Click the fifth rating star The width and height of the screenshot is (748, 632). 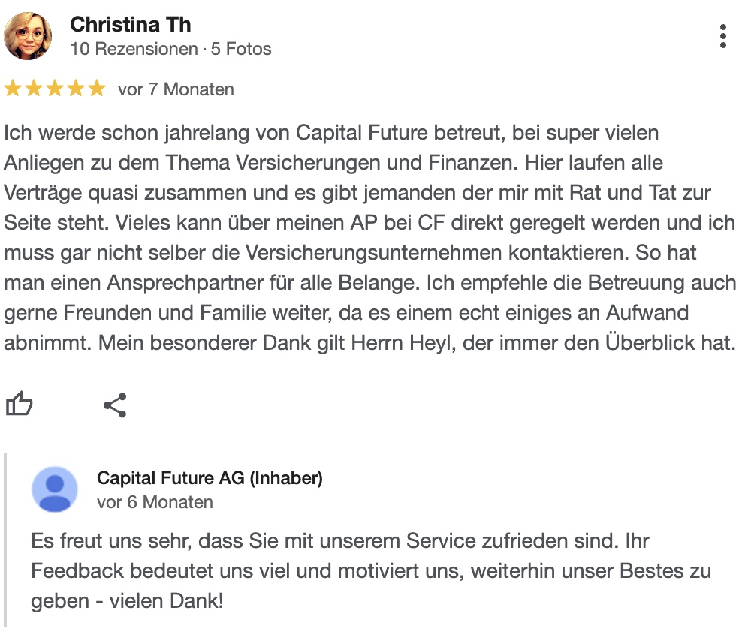(97, 88)
